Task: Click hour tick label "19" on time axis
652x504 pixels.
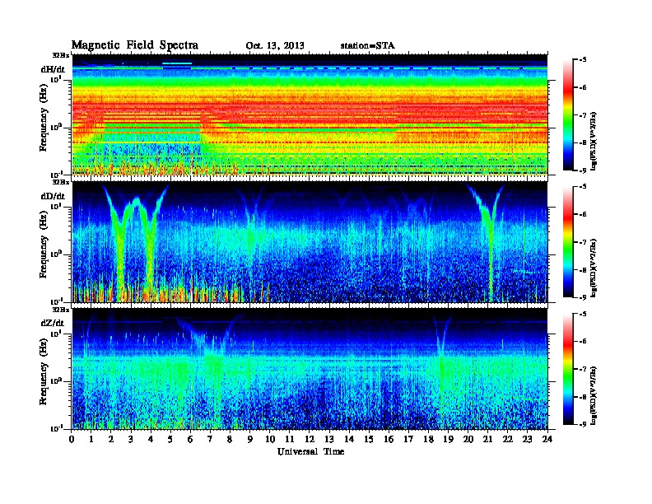Action: coord(448,439)
